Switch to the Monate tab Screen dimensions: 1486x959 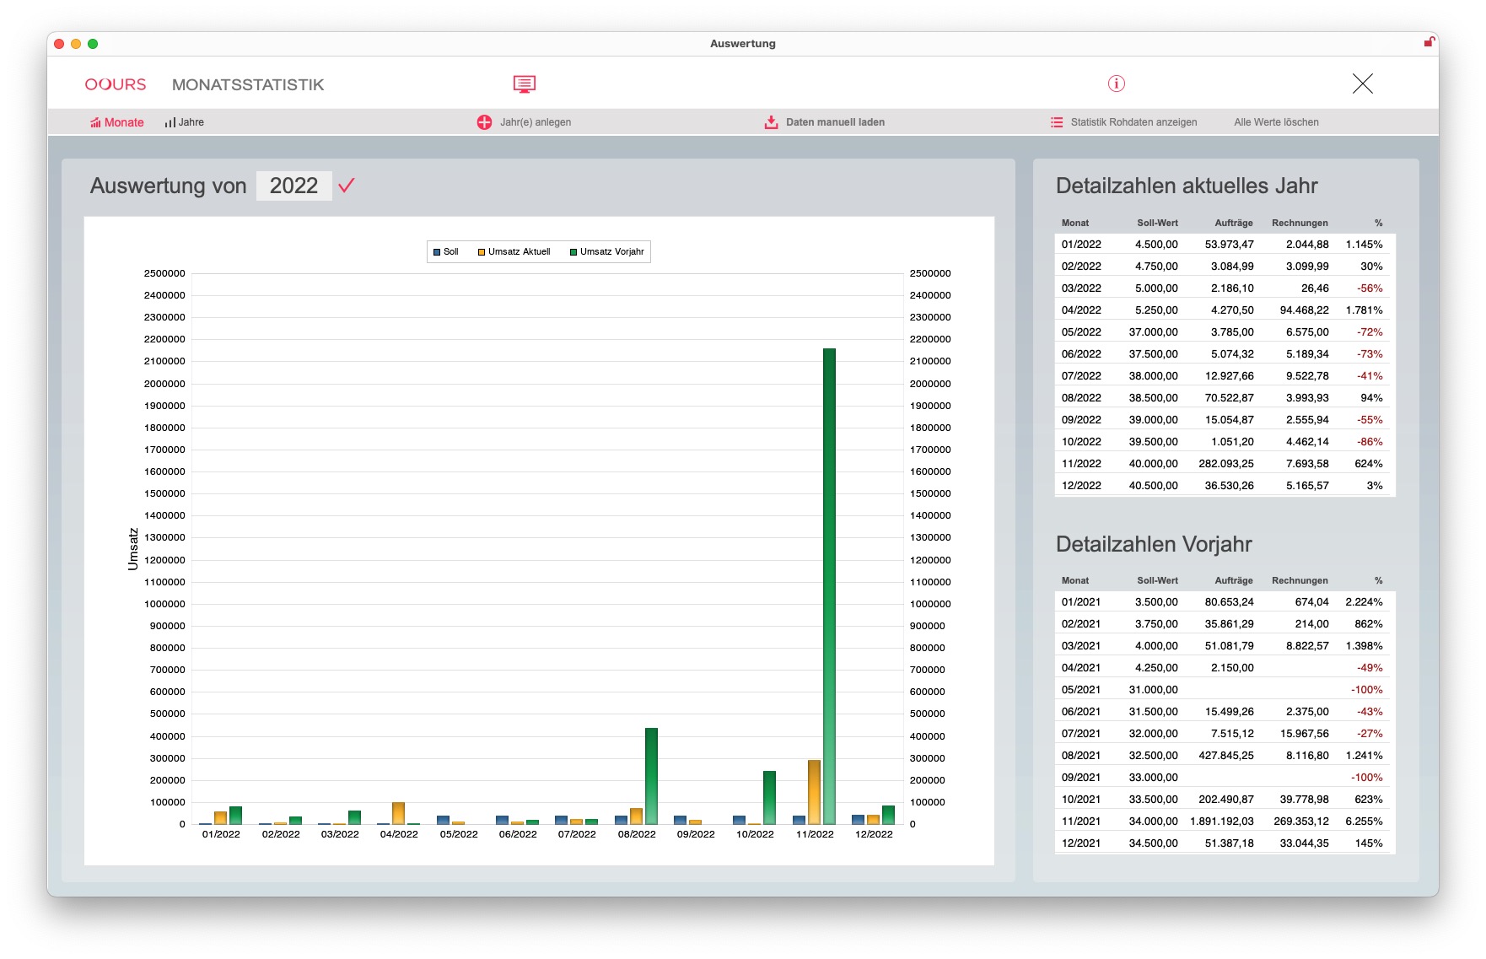click(116, 122)
